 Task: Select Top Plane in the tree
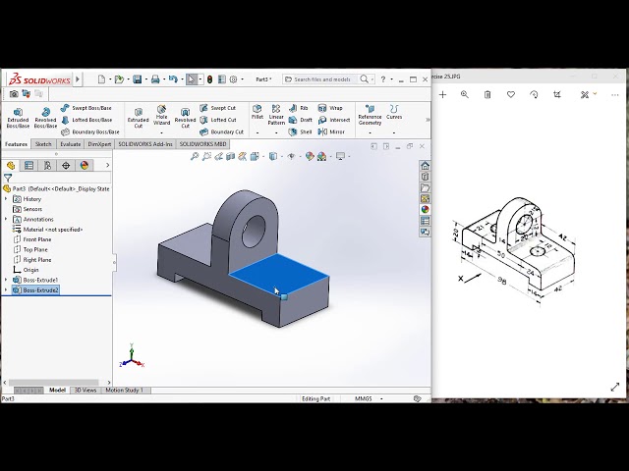[x=30, y=249]
